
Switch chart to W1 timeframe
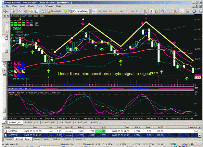133,11
